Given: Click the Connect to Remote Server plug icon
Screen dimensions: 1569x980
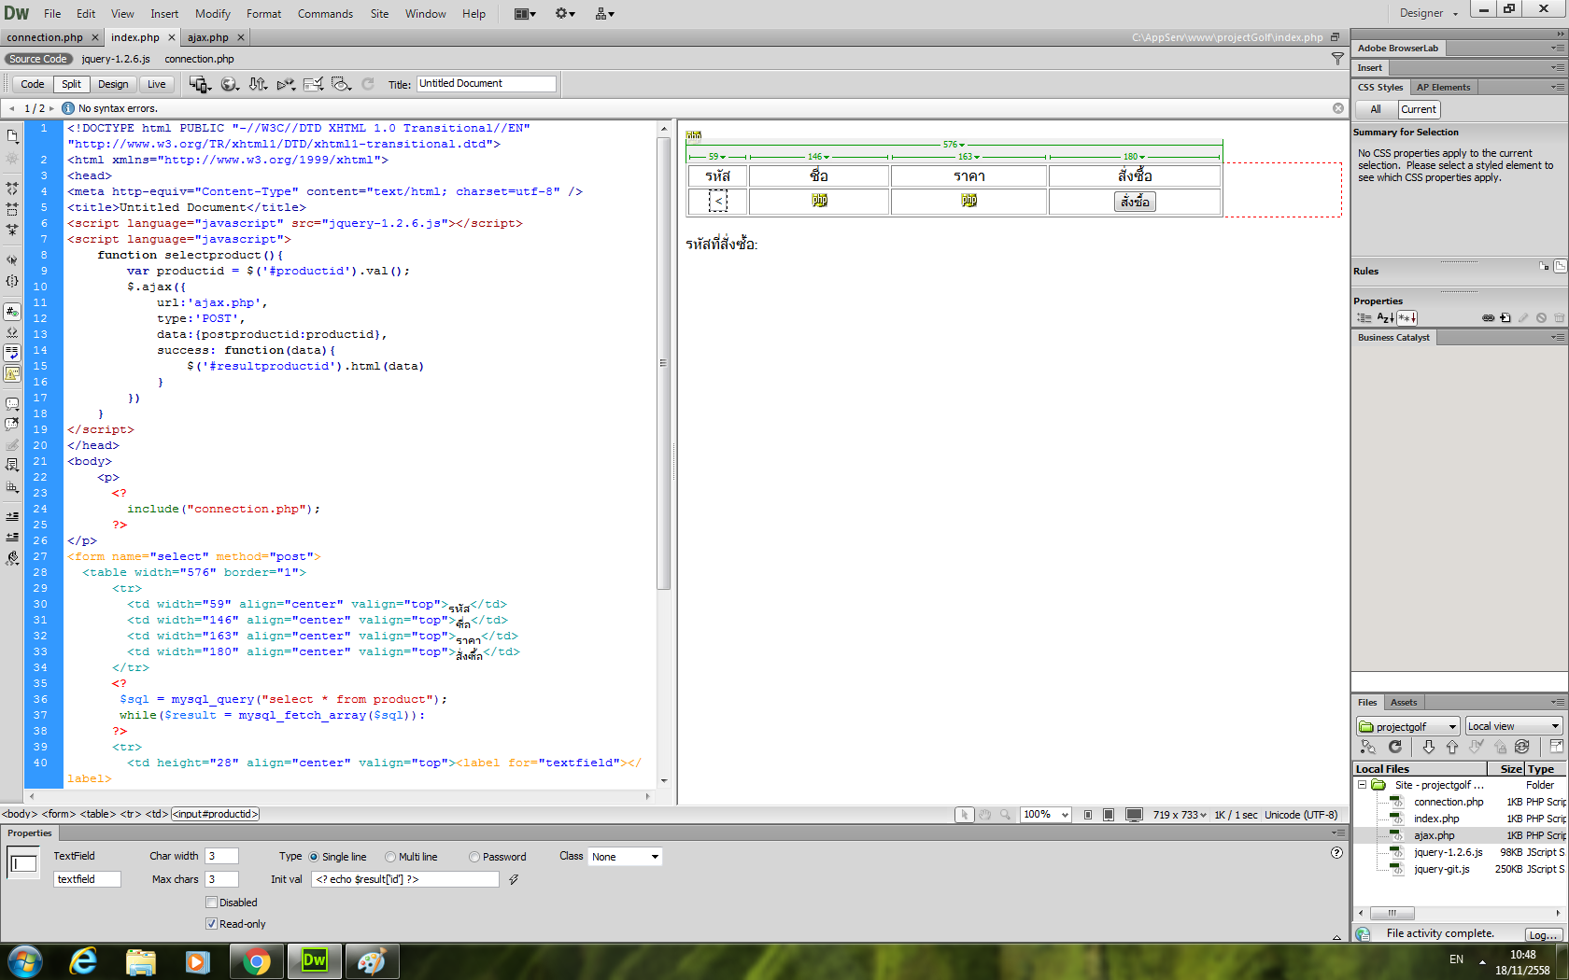Looking at the screenshot, I should pos(1368,747).
